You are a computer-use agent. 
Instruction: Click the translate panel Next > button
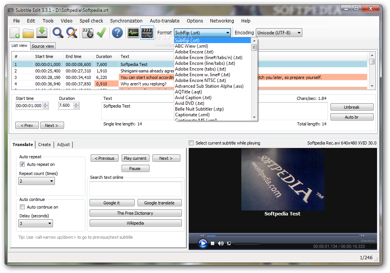click(166, 158)
